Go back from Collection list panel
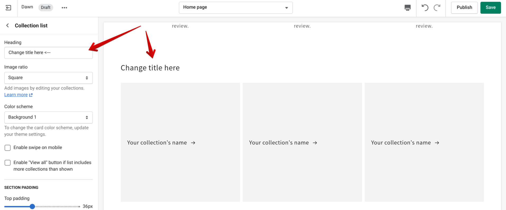506x210 pixels. (8, 26)
